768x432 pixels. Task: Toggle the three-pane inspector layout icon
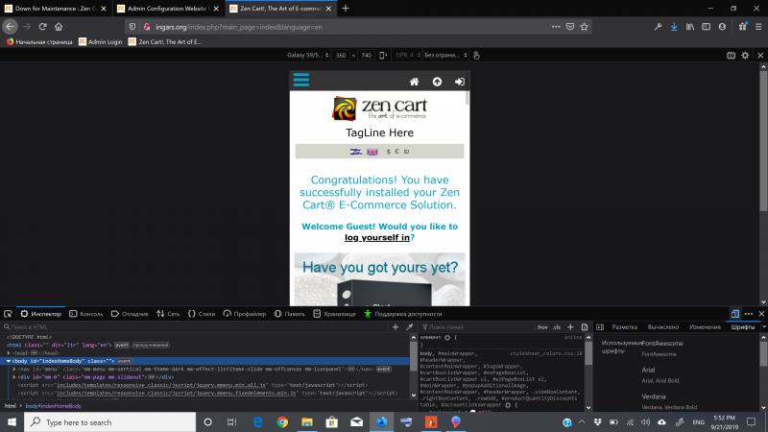pyautogui.click(x=600, y=326)
